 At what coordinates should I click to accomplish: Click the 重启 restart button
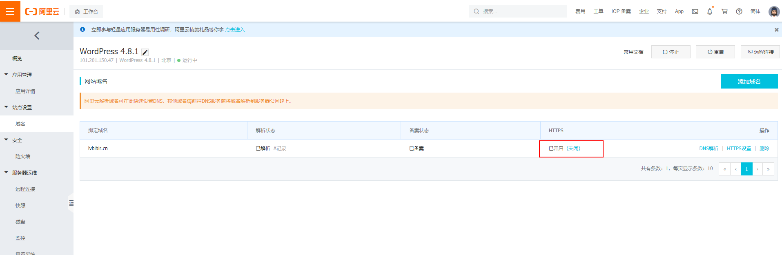pos(715,52)
